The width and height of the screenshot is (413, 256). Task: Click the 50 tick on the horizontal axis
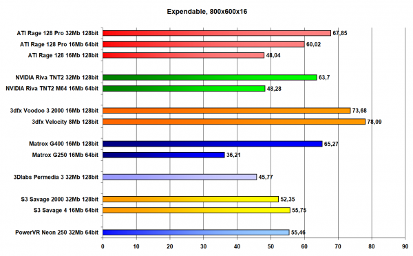tap(271, 246)
